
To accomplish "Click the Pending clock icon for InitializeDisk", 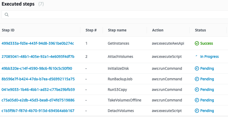I will 197,69.
